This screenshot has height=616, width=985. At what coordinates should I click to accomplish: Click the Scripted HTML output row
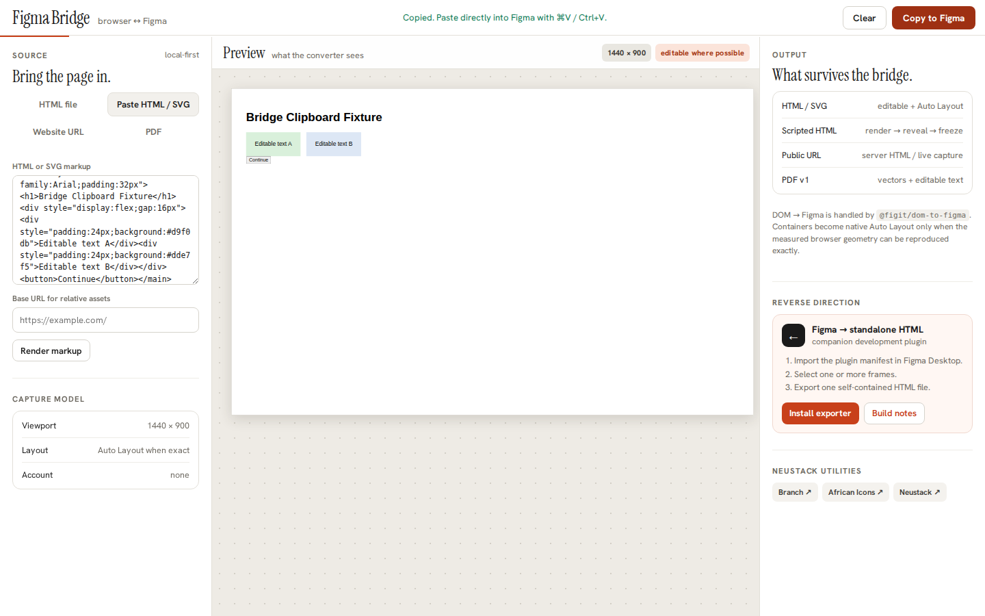872,131
